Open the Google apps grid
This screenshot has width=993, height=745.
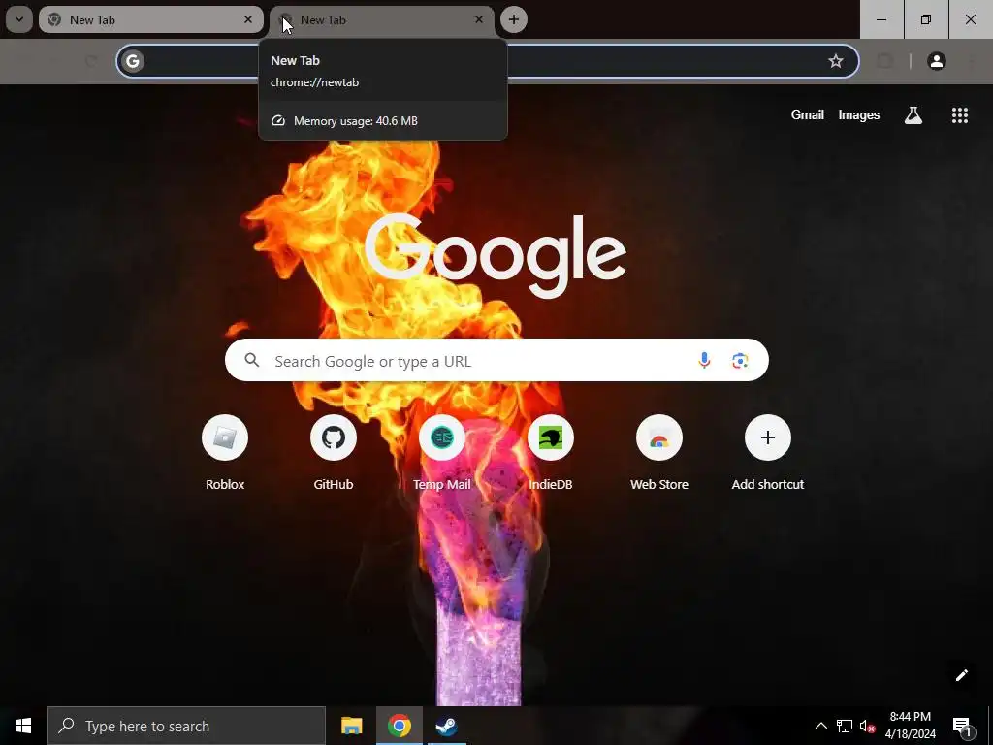(960, 114)
